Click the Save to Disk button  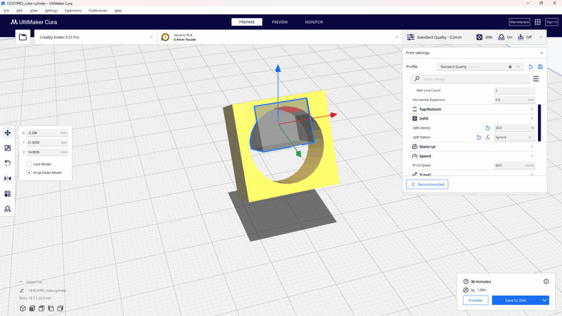coord(515,300)
